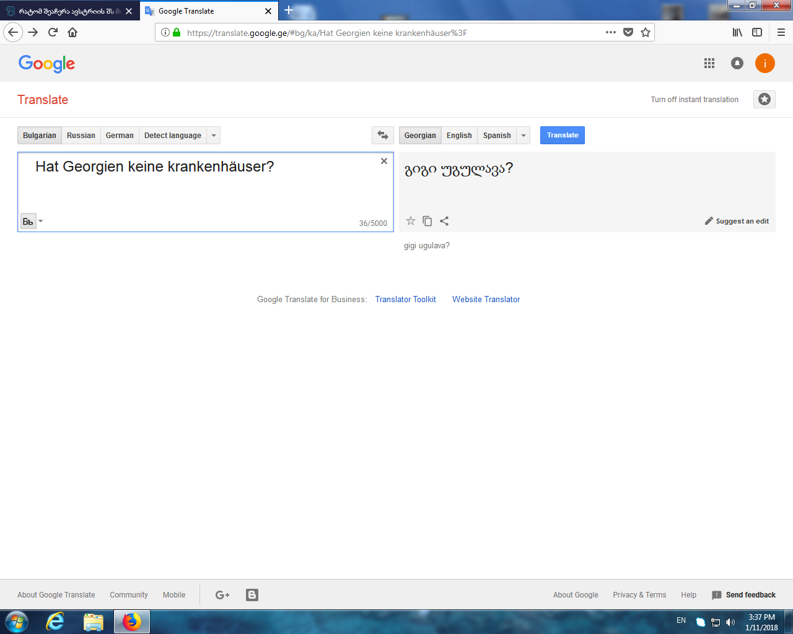Open the Google logo homepage

[x=46, y=63]
